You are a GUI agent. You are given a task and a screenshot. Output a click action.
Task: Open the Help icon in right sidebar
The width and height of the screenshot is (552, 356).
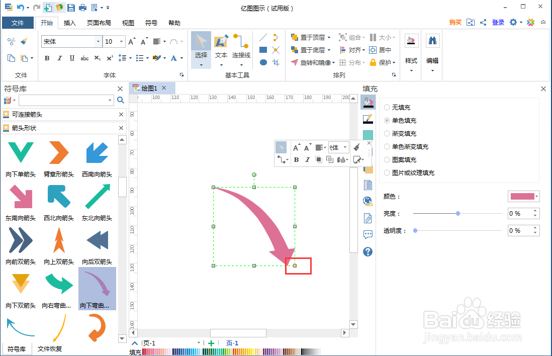pos(367,252)
